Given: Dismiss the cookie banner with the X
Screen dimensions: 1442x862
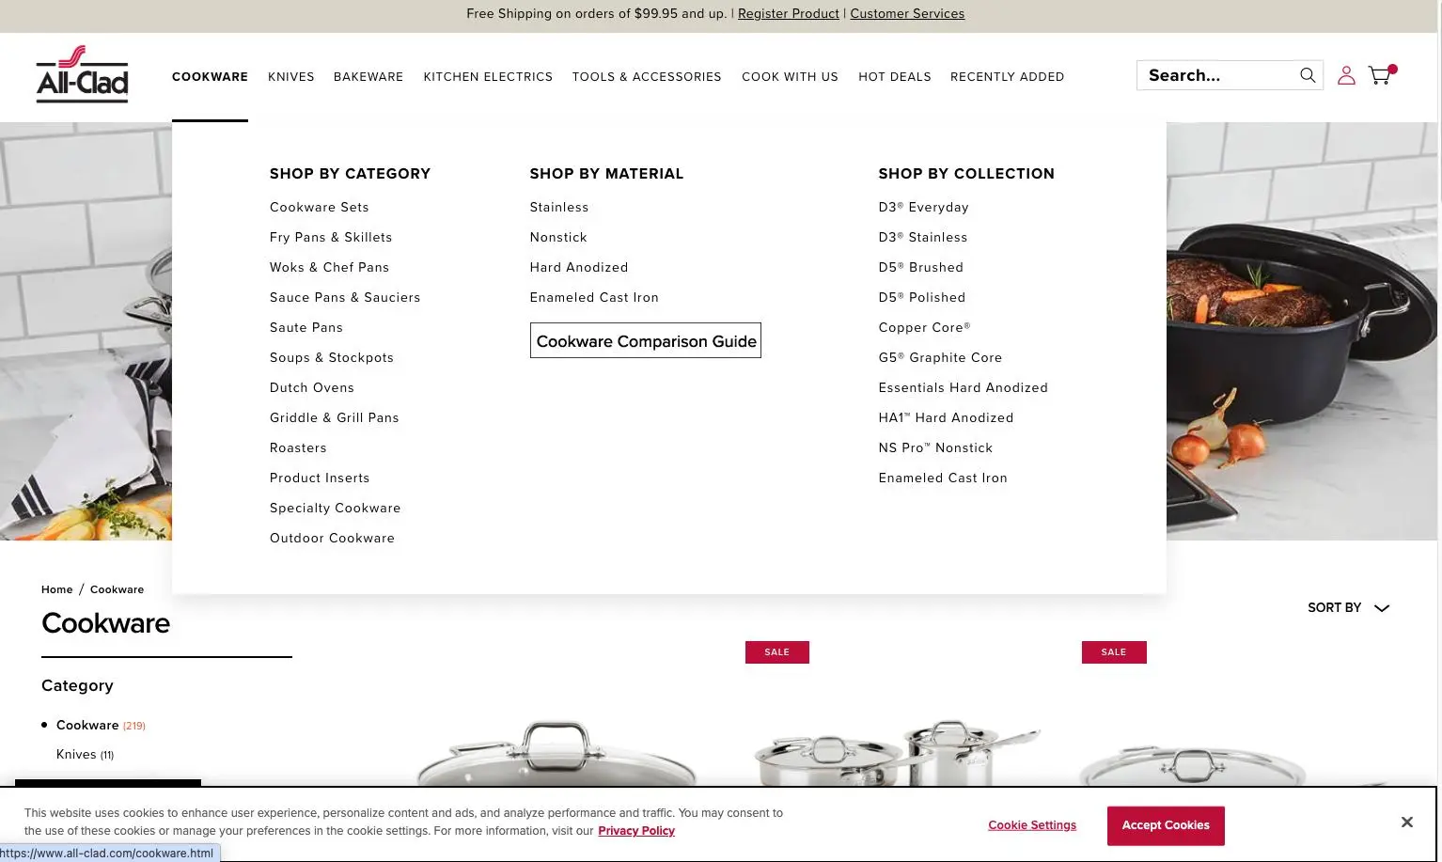Looking at the screenshot, I should click(x=1407, y=822).
